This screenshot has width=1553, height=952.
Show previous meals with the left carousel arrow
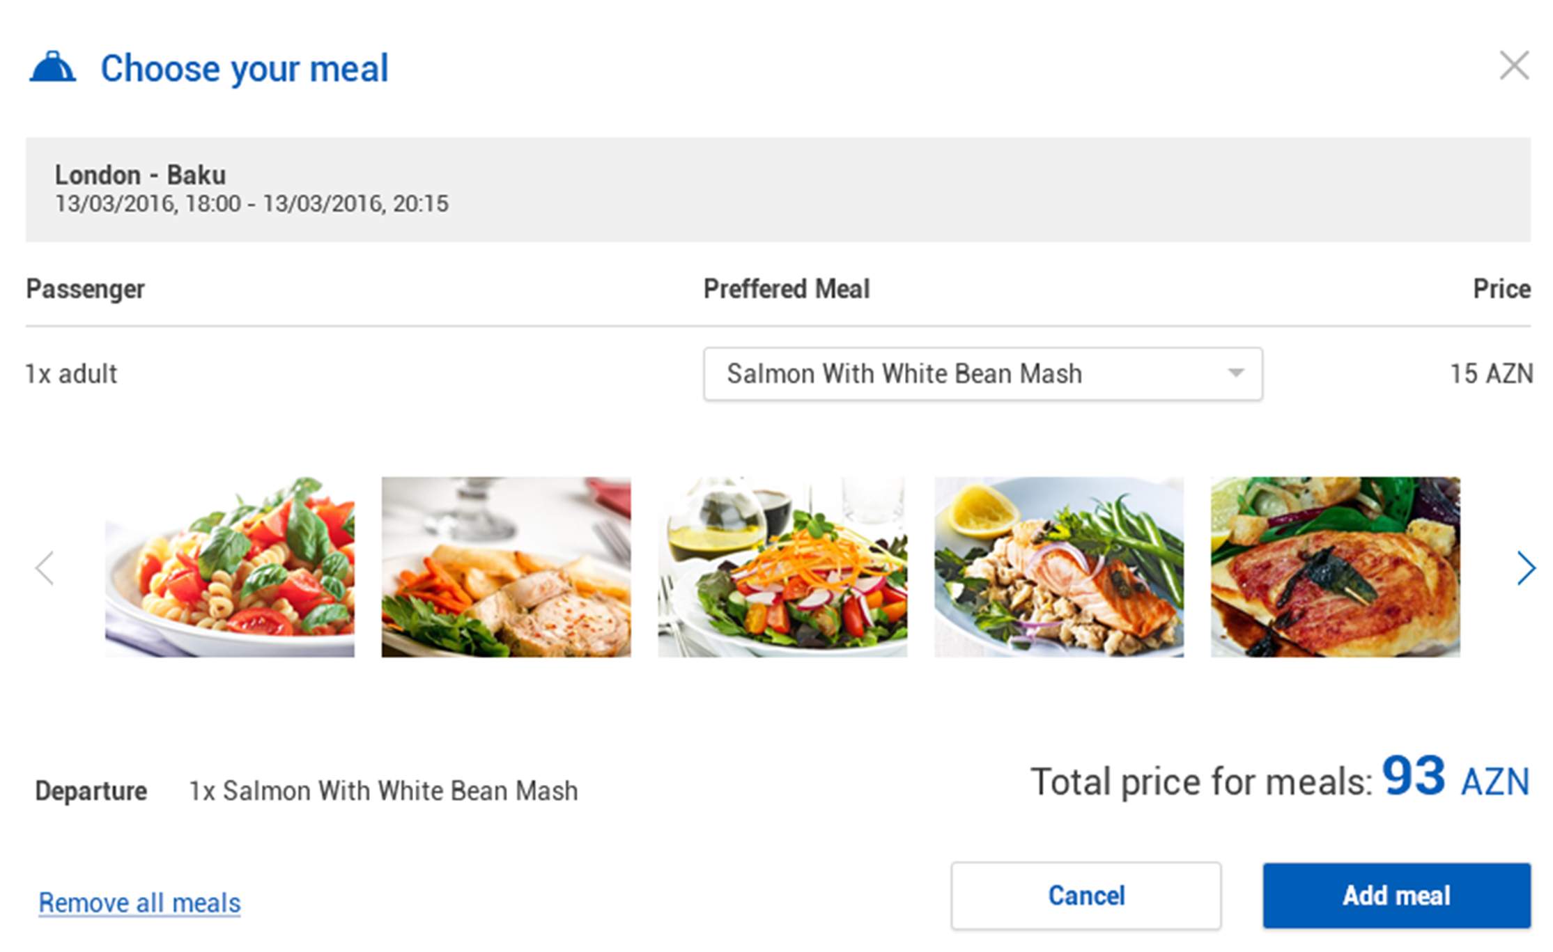click(x=45, y=568)
